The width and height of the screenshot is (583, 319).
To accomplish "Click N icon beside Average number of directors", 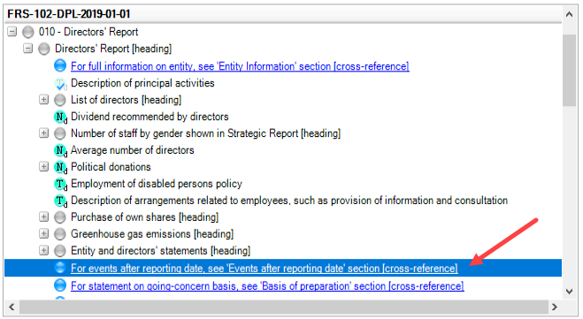I will [60, 150].
